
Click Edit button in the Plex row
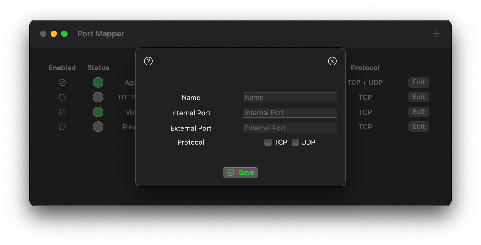[x=419, y=126]
